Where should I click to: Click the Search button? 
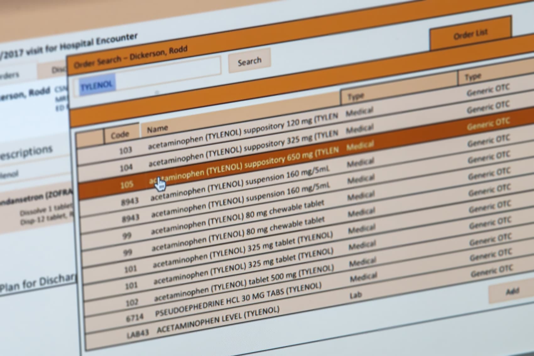point(249,61)
